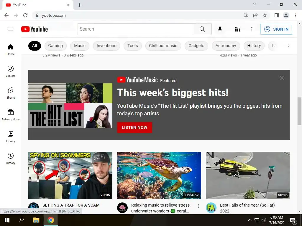This screenshot has width=302, height=226.
Task: Open SETTING A TRAP FOR A SCAM title
Action: point(71,205)
